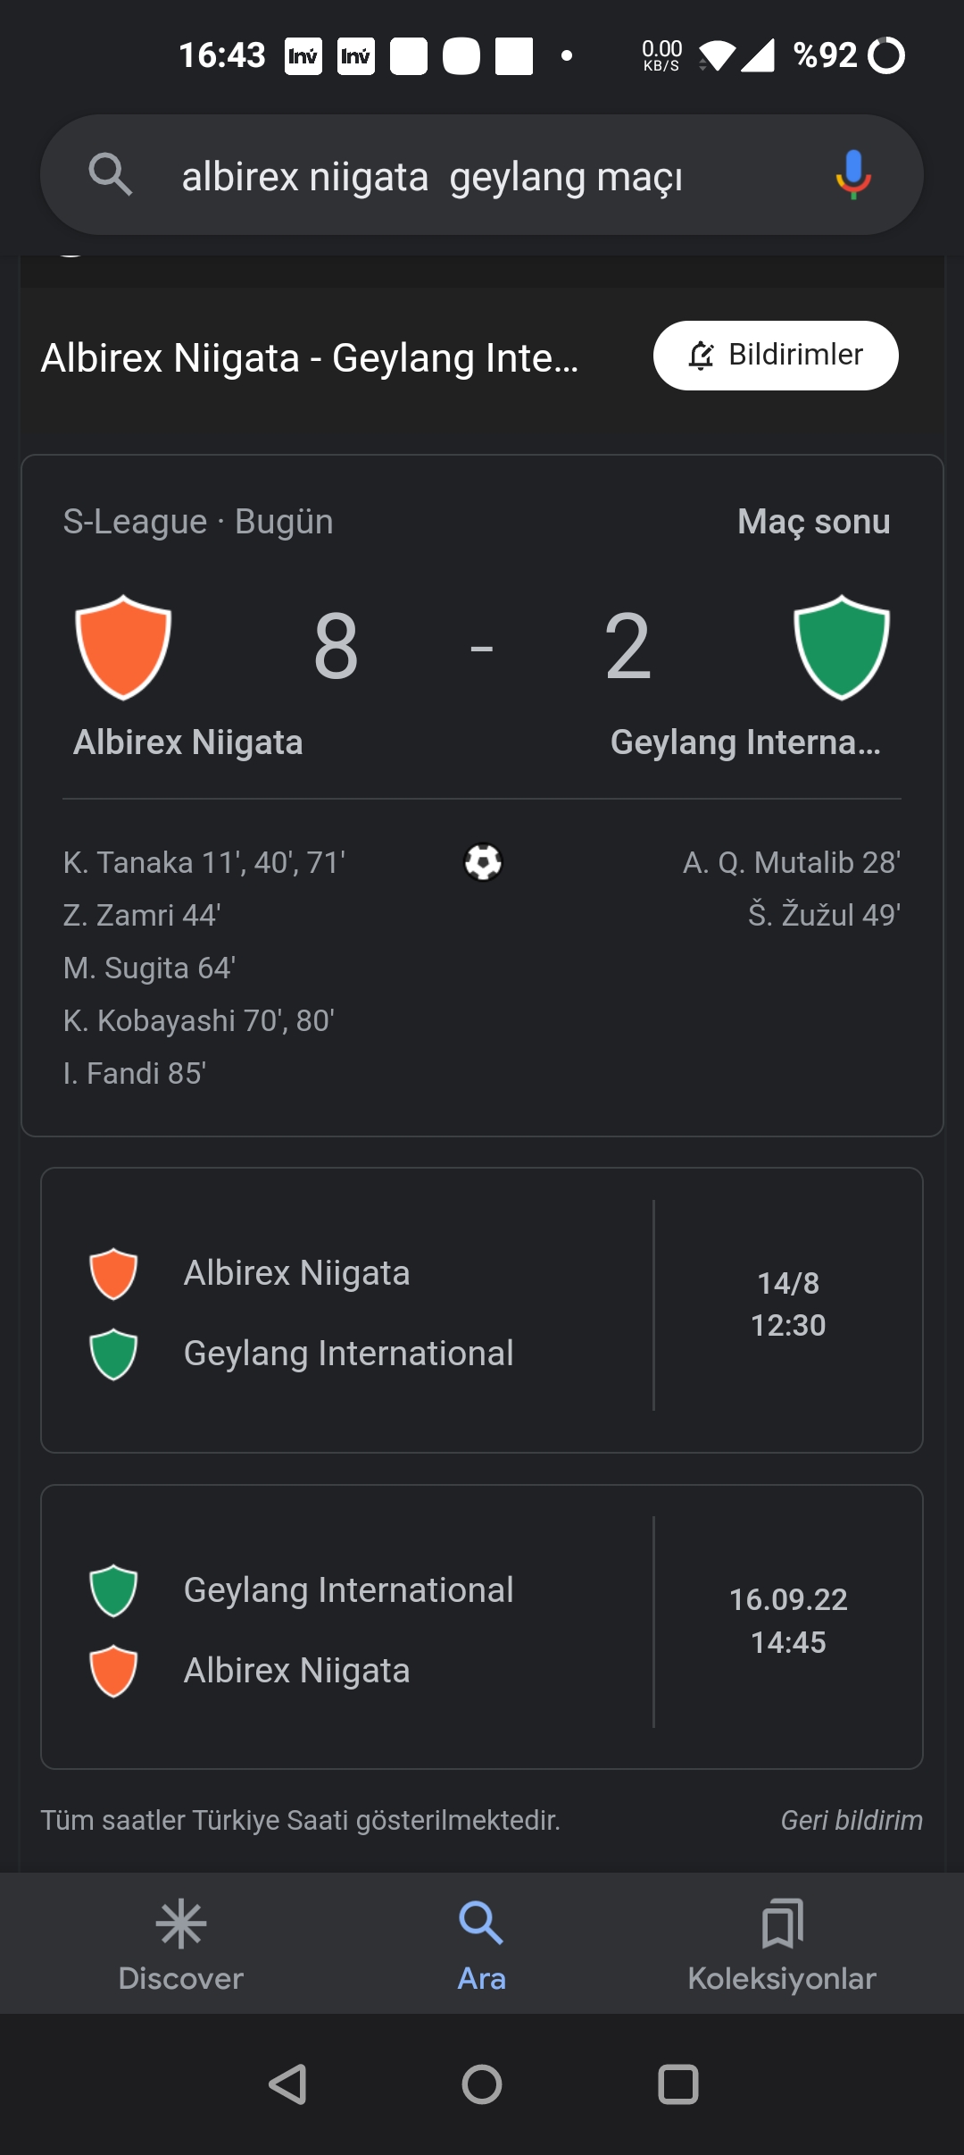The height and width of the screenshot is (2155, 964).
Task: Open the 14/8 12:30 fixture card
Action: click(x=482, y=1310)
